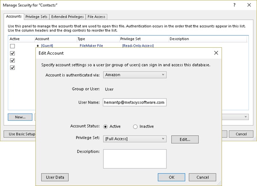The height and width of the screenshot is (186, 257).
Task: Click in the User Name field
Action: [134, 102]
